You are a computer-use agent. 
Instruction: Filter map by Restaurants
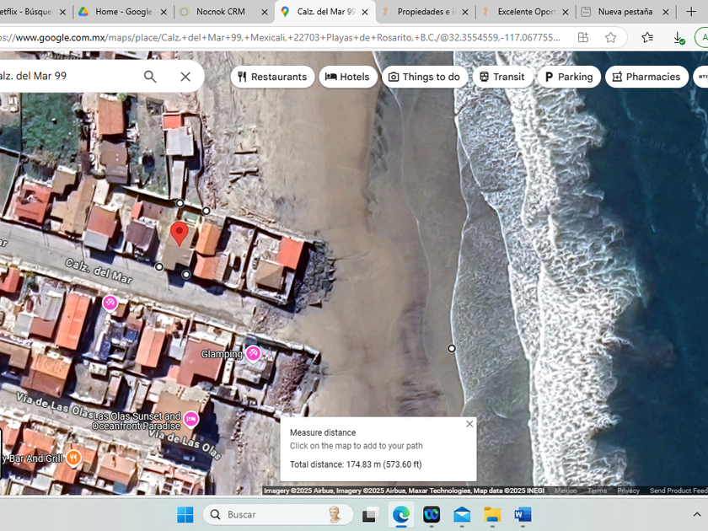(272, 77)
